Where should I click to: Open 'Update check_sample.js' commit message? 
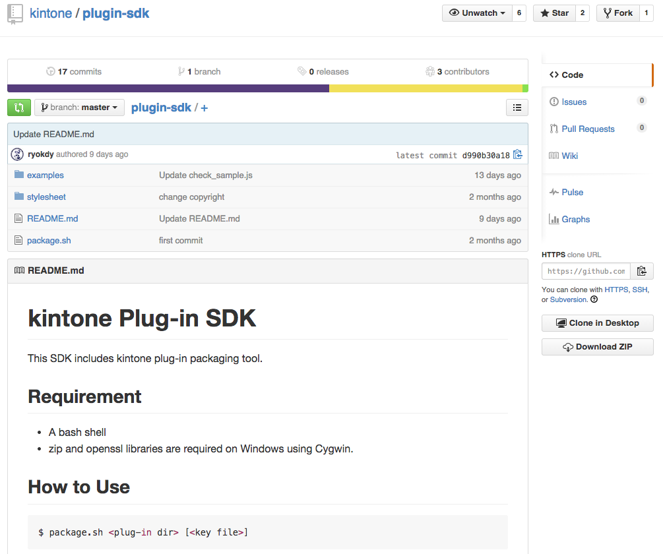[205, 175]
